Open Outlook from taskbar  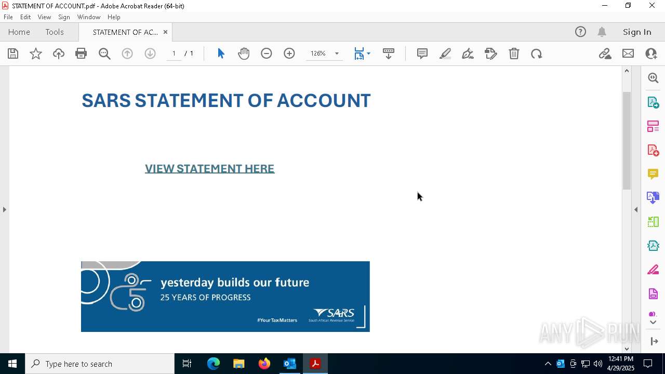click(x=289, y=364)
